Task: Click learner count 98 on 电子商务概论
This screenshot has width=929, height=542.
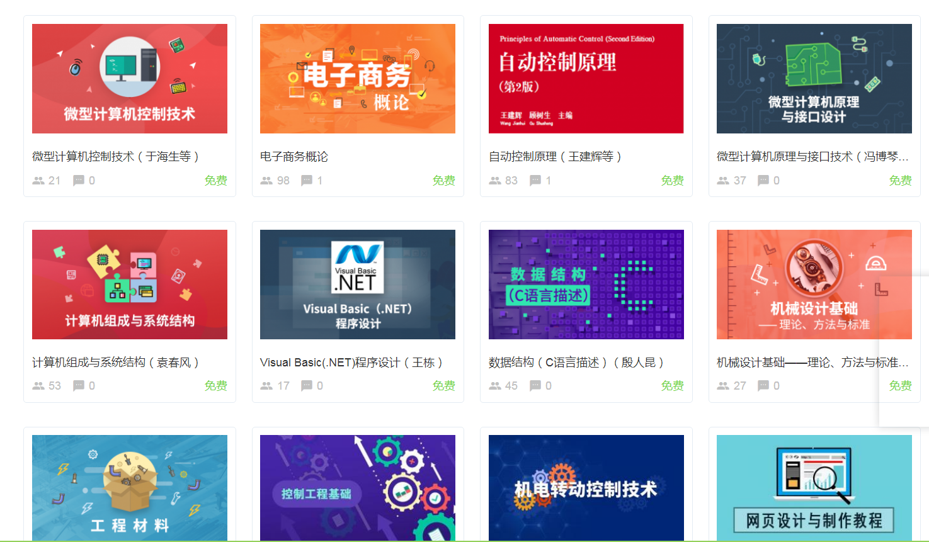Action: (283, 181)
